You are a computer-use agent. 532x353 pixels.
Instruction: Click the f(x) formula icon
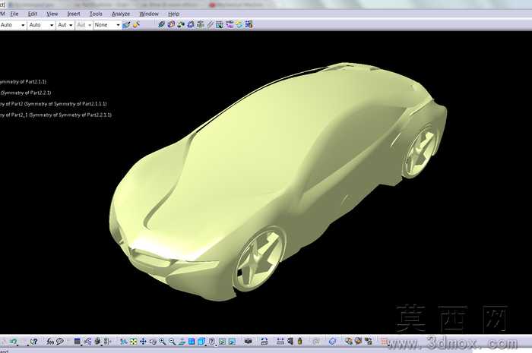pyautogui.click(x=50, y=342)
